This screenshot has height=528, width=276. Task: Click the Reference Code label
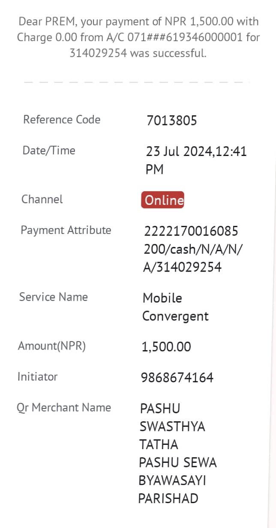point(62,120)
